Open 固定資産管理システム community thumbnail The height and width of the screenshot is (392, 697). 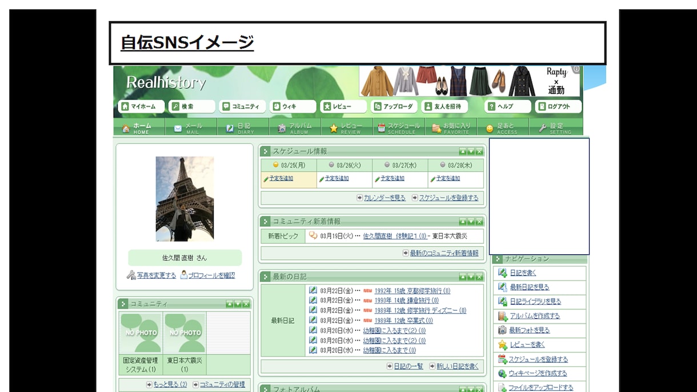tap(141, 333)
